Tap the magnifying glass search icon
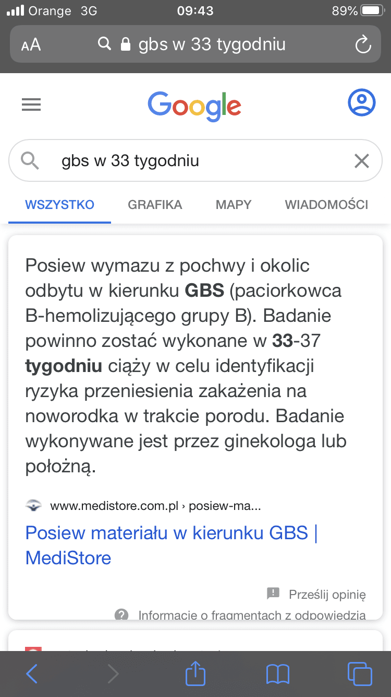The height and width of the screenshot is (697, 391). [x=30, y=161]
